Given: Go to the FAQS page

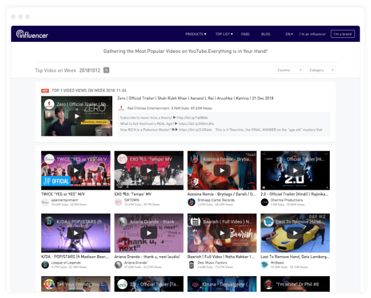Looking at the screenshot, I should point(246,34).
